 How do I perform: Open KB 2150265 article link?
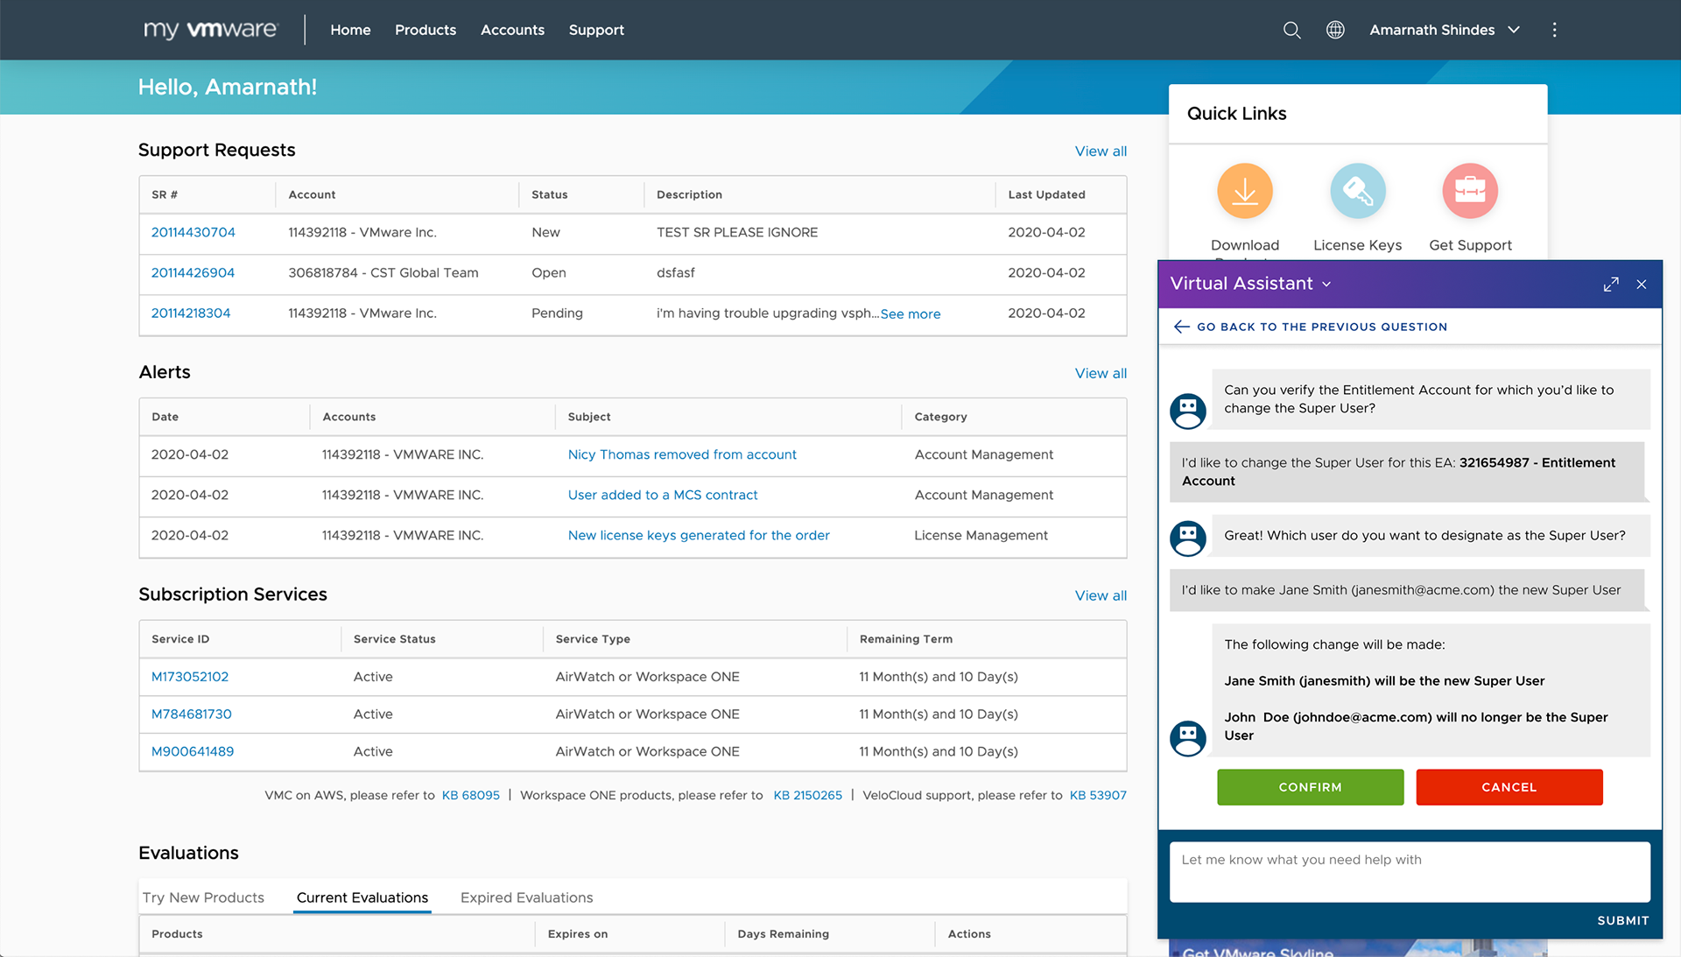(807, 795)
